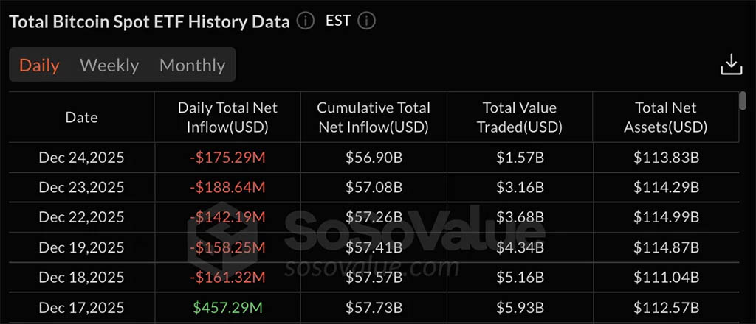Click info icon next to EST
This screenshot has width=756, height=324.
[367, 21]
